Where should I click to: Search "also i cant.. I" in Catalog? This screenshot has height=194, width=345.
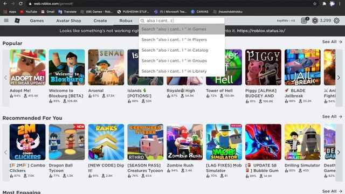182,50
